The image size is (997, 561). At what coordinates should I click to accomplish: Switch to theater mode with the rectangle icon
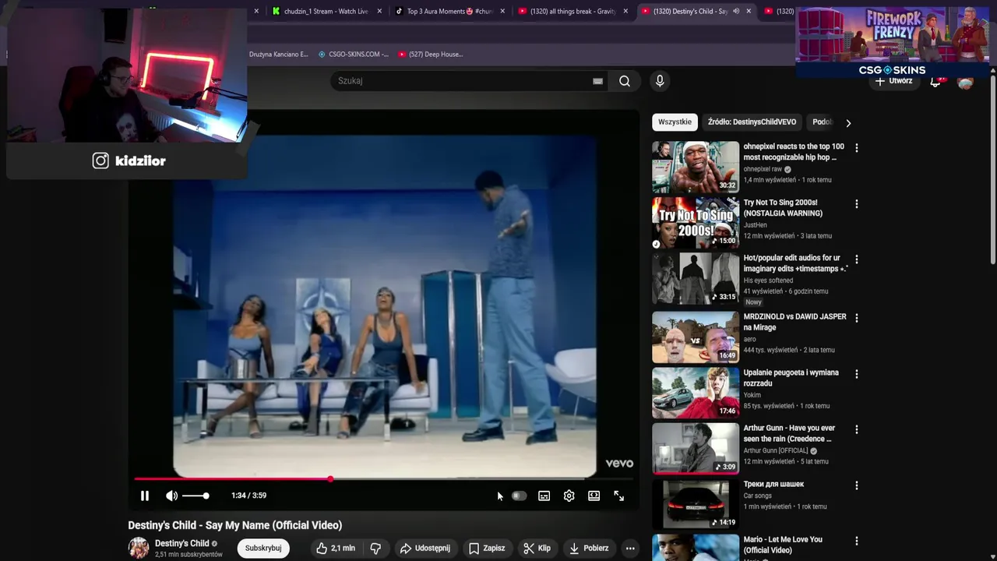pyautogui.click(x=594, y=496)
